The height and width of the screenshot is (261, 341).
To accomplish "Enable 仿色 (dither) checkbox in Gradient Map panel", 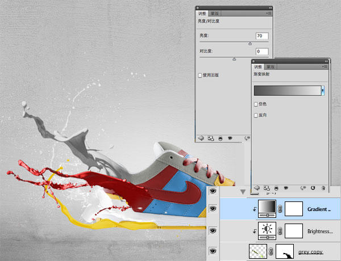I will (x=256, y=104).
